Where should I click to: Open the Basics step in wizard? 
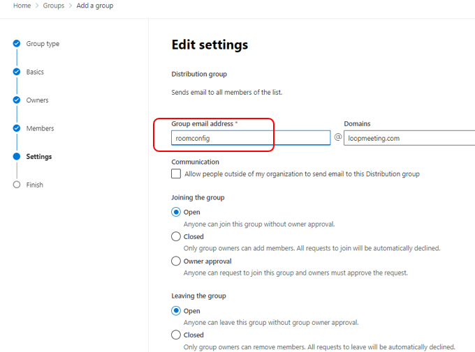point(35,72)
